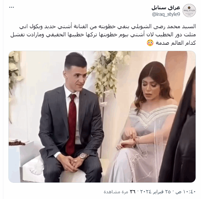
Task: Click the wristwatch in the photo
Action: click(83, 156)
